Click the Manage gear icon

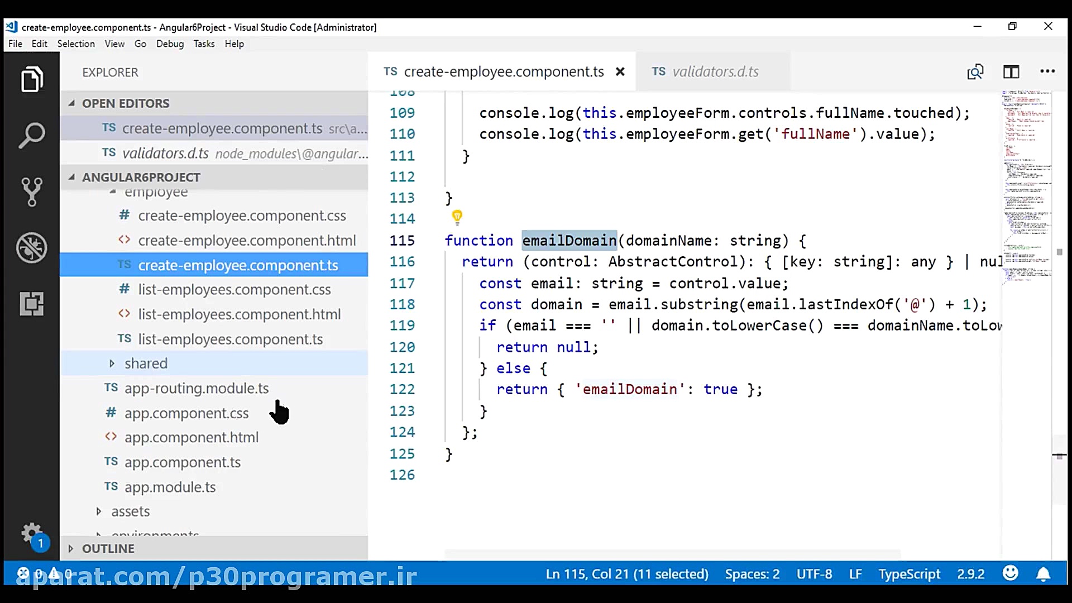[32, 534]
